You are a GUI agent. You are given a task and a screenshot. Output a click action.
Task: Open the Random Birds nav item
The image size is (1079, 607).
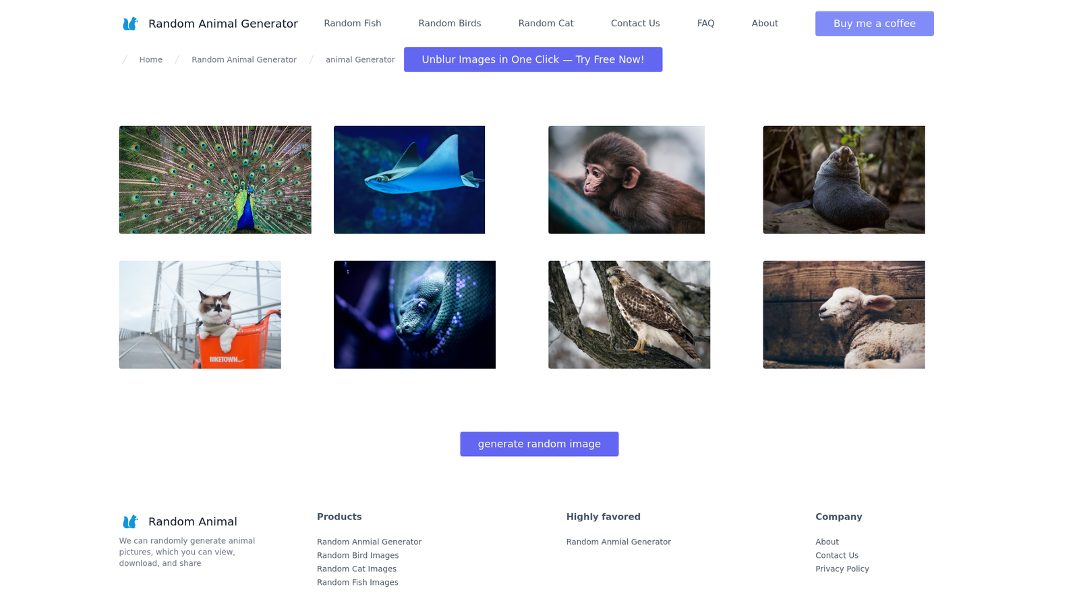pyautogui.click(x=450, y=24)
